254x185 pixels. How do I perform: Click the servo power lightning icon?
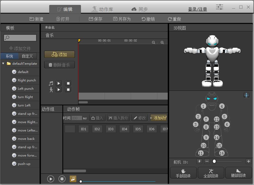(x=199, y=162)
